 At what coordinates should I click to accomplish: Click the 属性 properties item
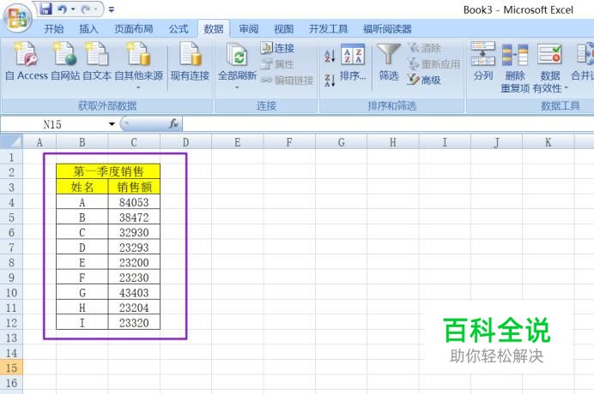pyautogui.click(x=277, y=64)
